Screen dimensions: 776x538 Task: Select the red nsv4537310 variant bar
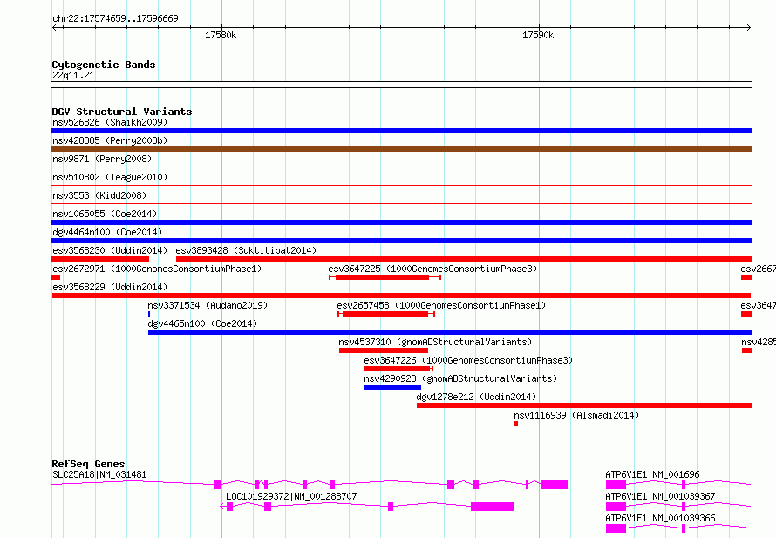point(384,351)
